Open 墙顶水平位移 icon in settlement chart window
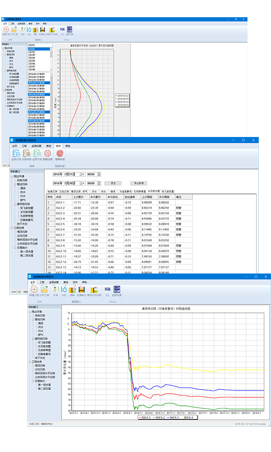Screen dimensions: 271x452 [94, 289]
